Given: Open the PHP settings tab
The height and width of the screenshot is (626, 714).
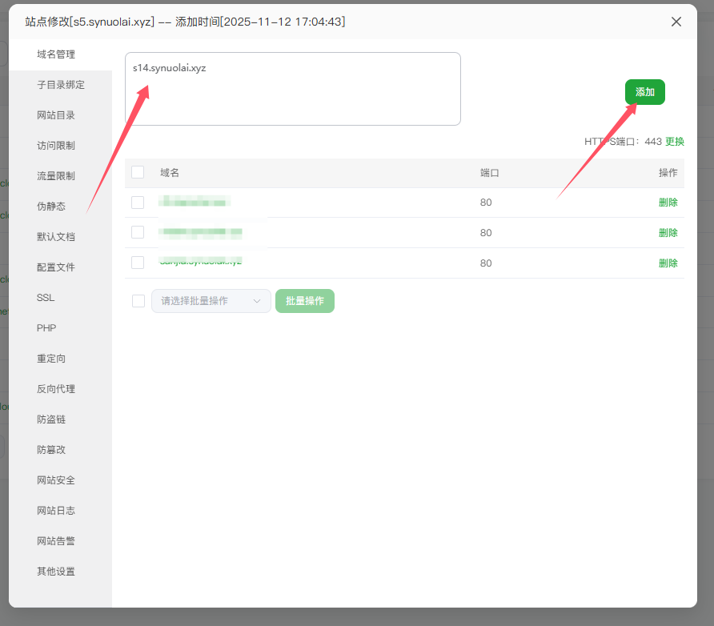Looking at the screenshot, I should coord(46,328).
